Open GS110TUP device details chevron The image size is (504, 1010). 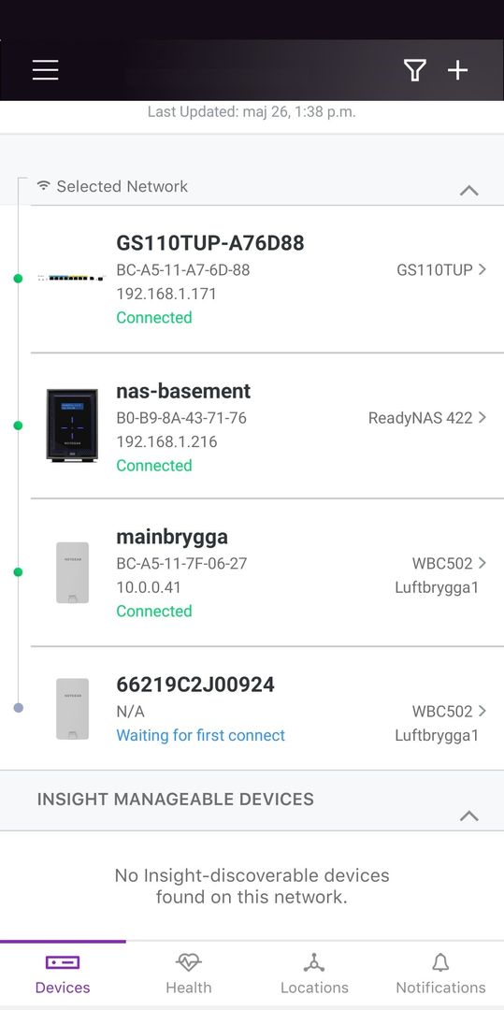pyautogui.click(x=482, y=269)
